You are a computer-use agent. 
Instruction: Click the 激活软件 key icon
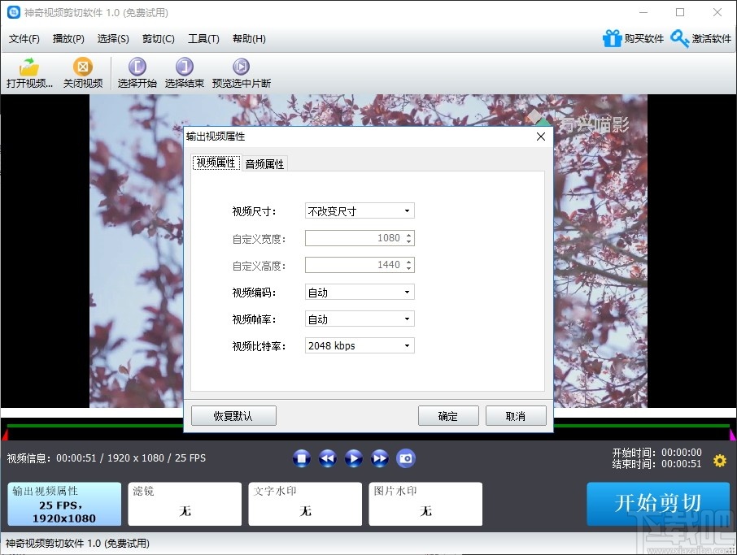tap(680, 38)
